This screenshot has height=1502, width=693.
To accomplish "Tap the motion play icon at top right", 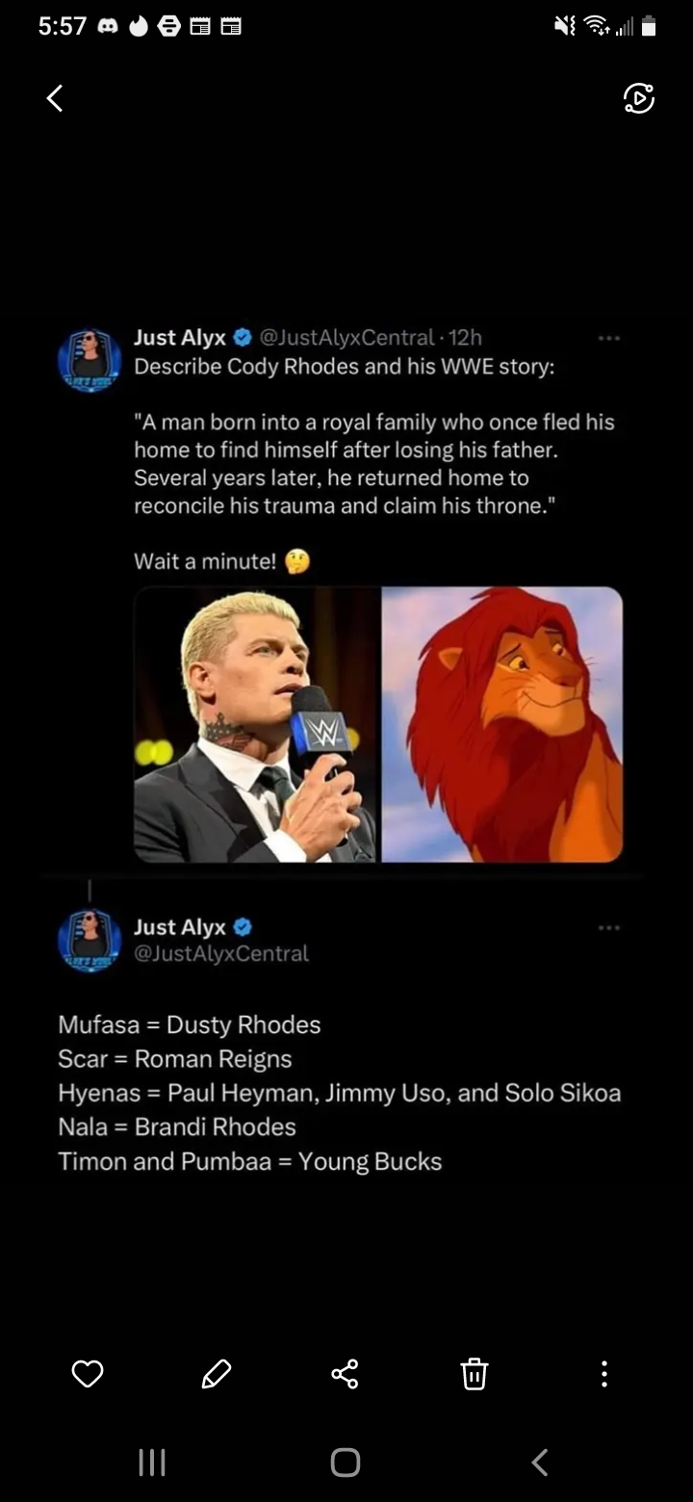I will tap(638, 98).
